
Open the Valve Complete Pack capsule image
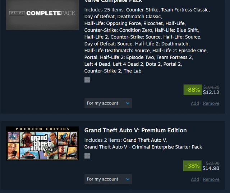click(42, 14)
